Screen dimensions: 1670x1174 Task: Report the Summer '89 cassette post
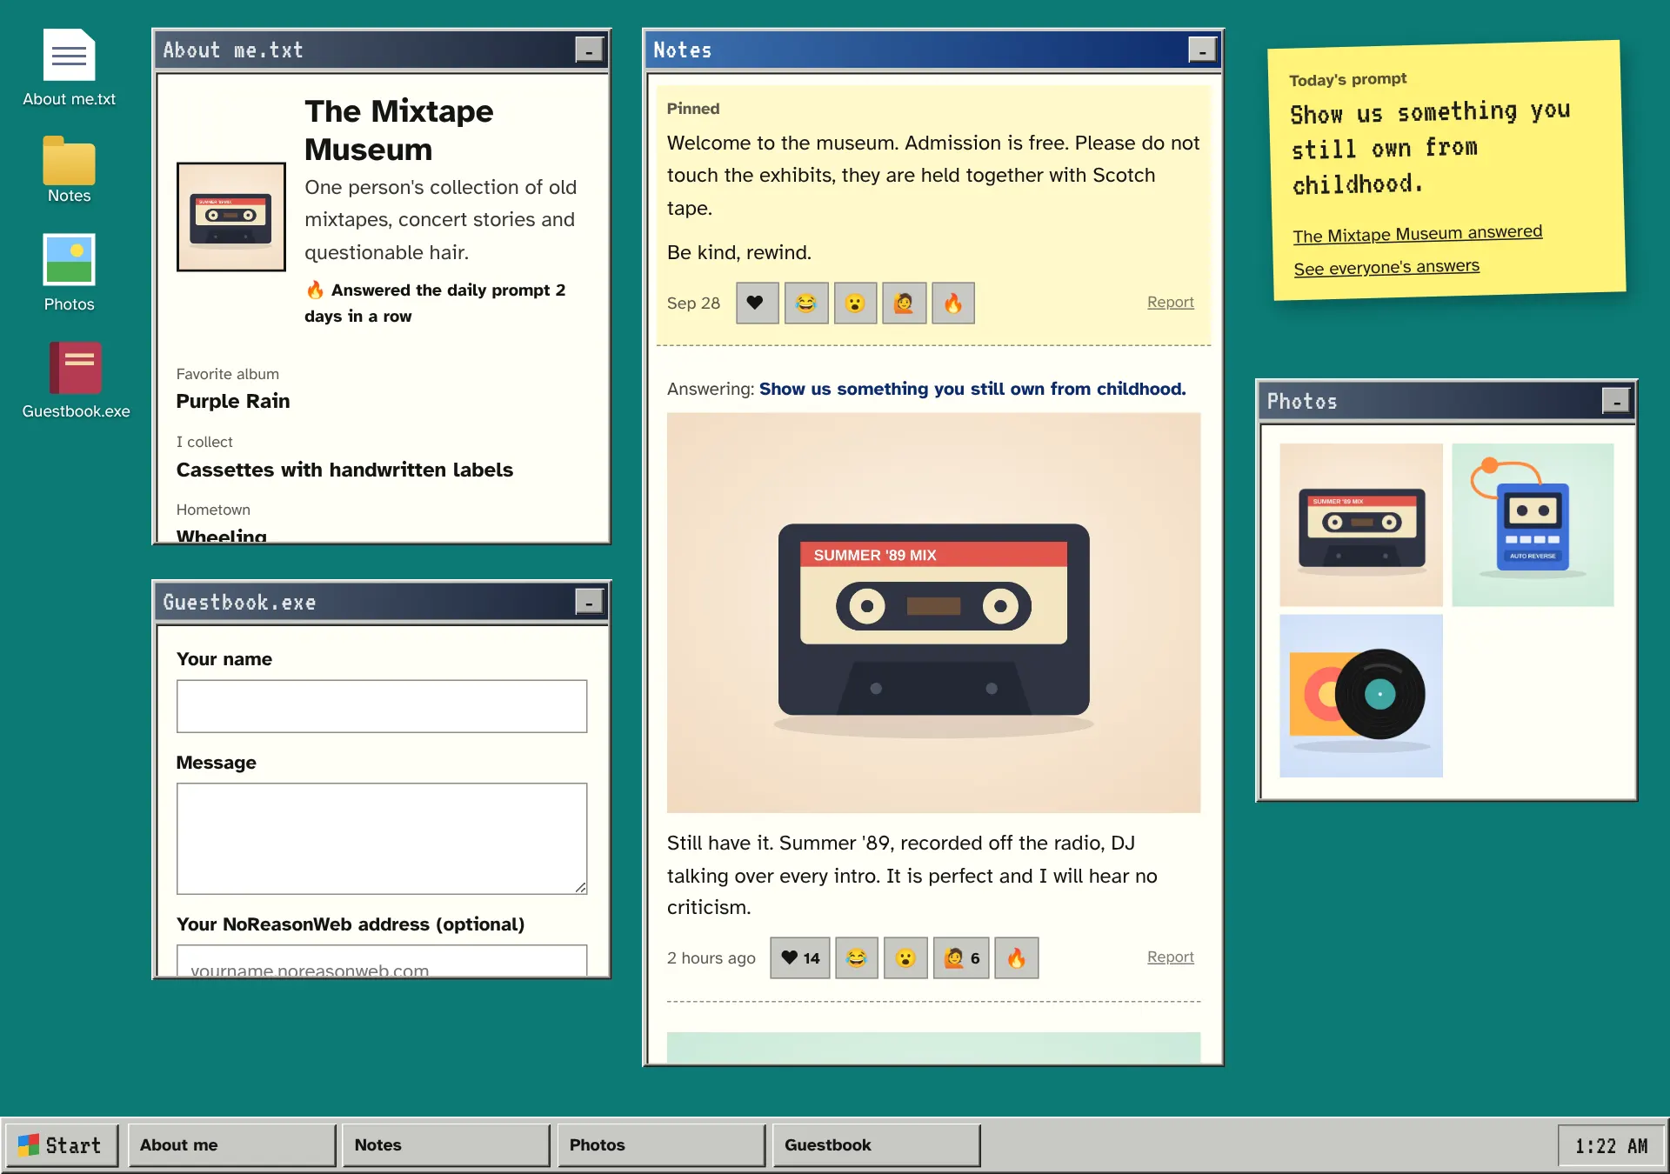click(x=1170, y=957)
